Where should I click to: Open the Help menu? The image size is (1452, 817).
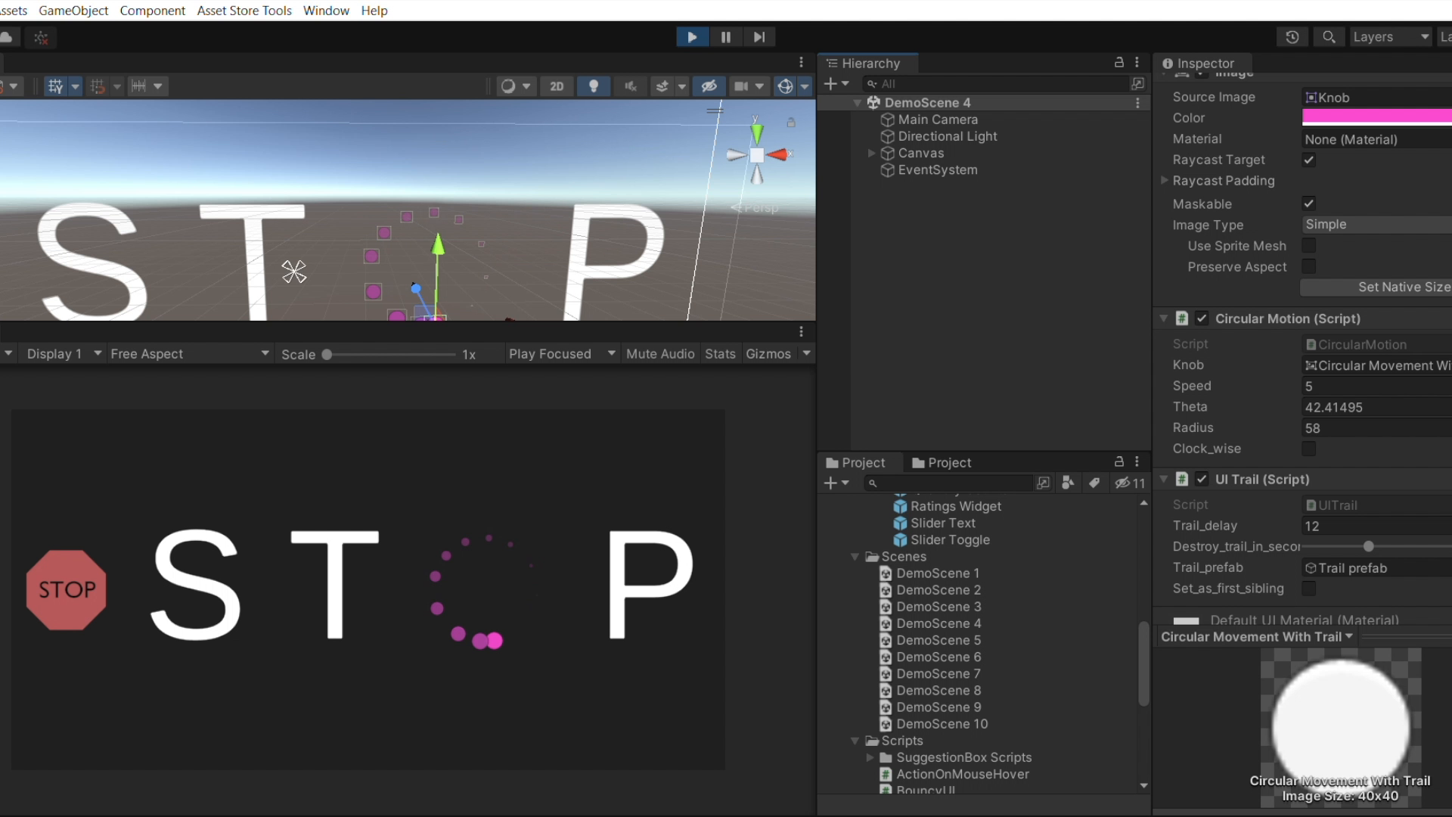(x=374, y=11)
